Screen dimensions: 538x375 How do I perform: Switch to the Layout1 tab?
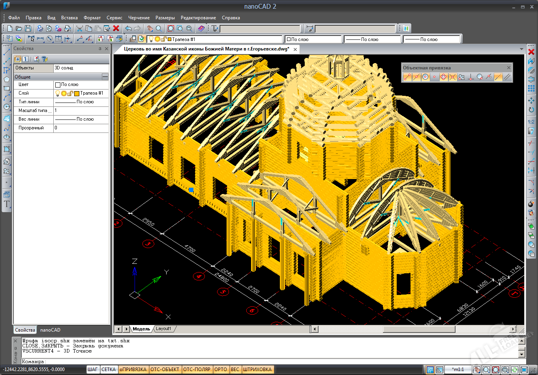tap(163, 329)
